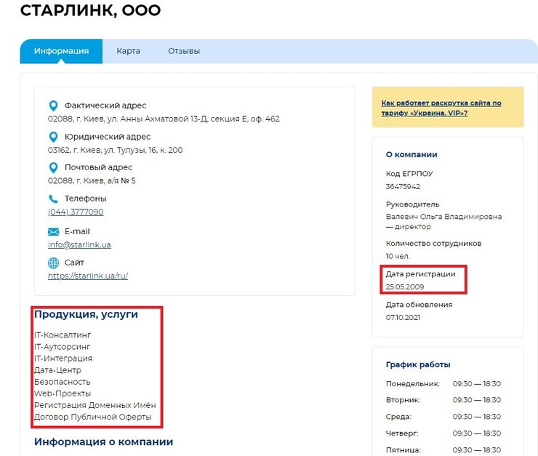Viewport: 538px width, 456px height.
Task: Click the location pin beside Фактический адрес
Action: point(53,105)
